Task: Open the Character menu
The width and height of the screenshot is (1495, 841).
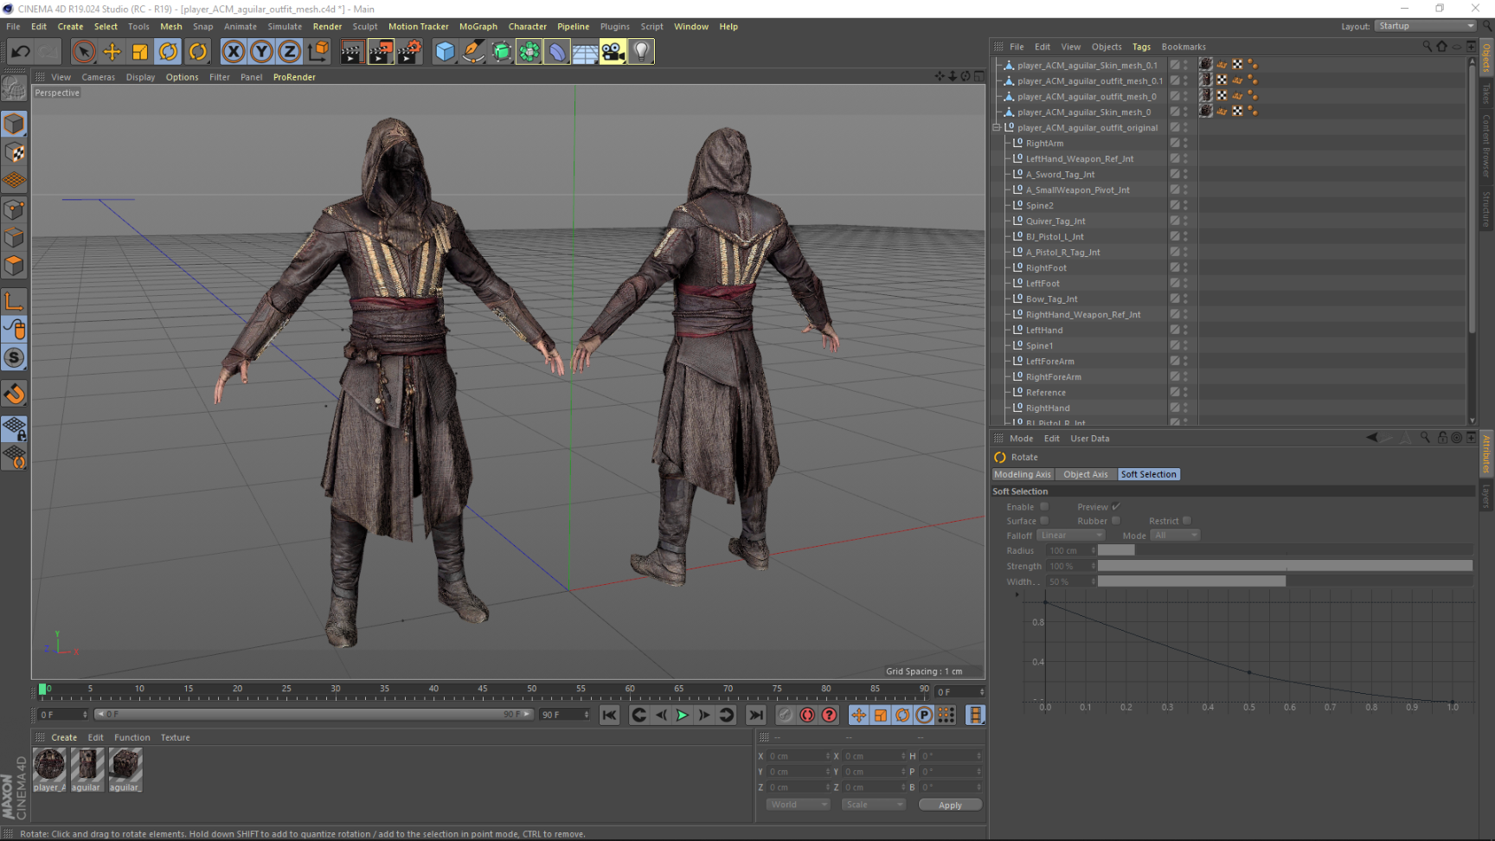Action: (528, 27)
